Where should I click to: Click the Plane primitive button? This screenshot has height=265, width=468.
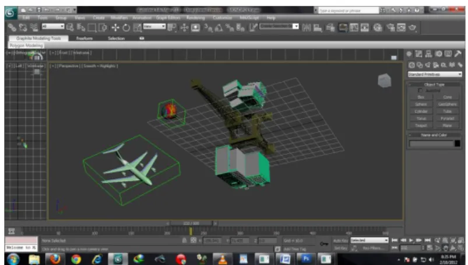(448, 125)
